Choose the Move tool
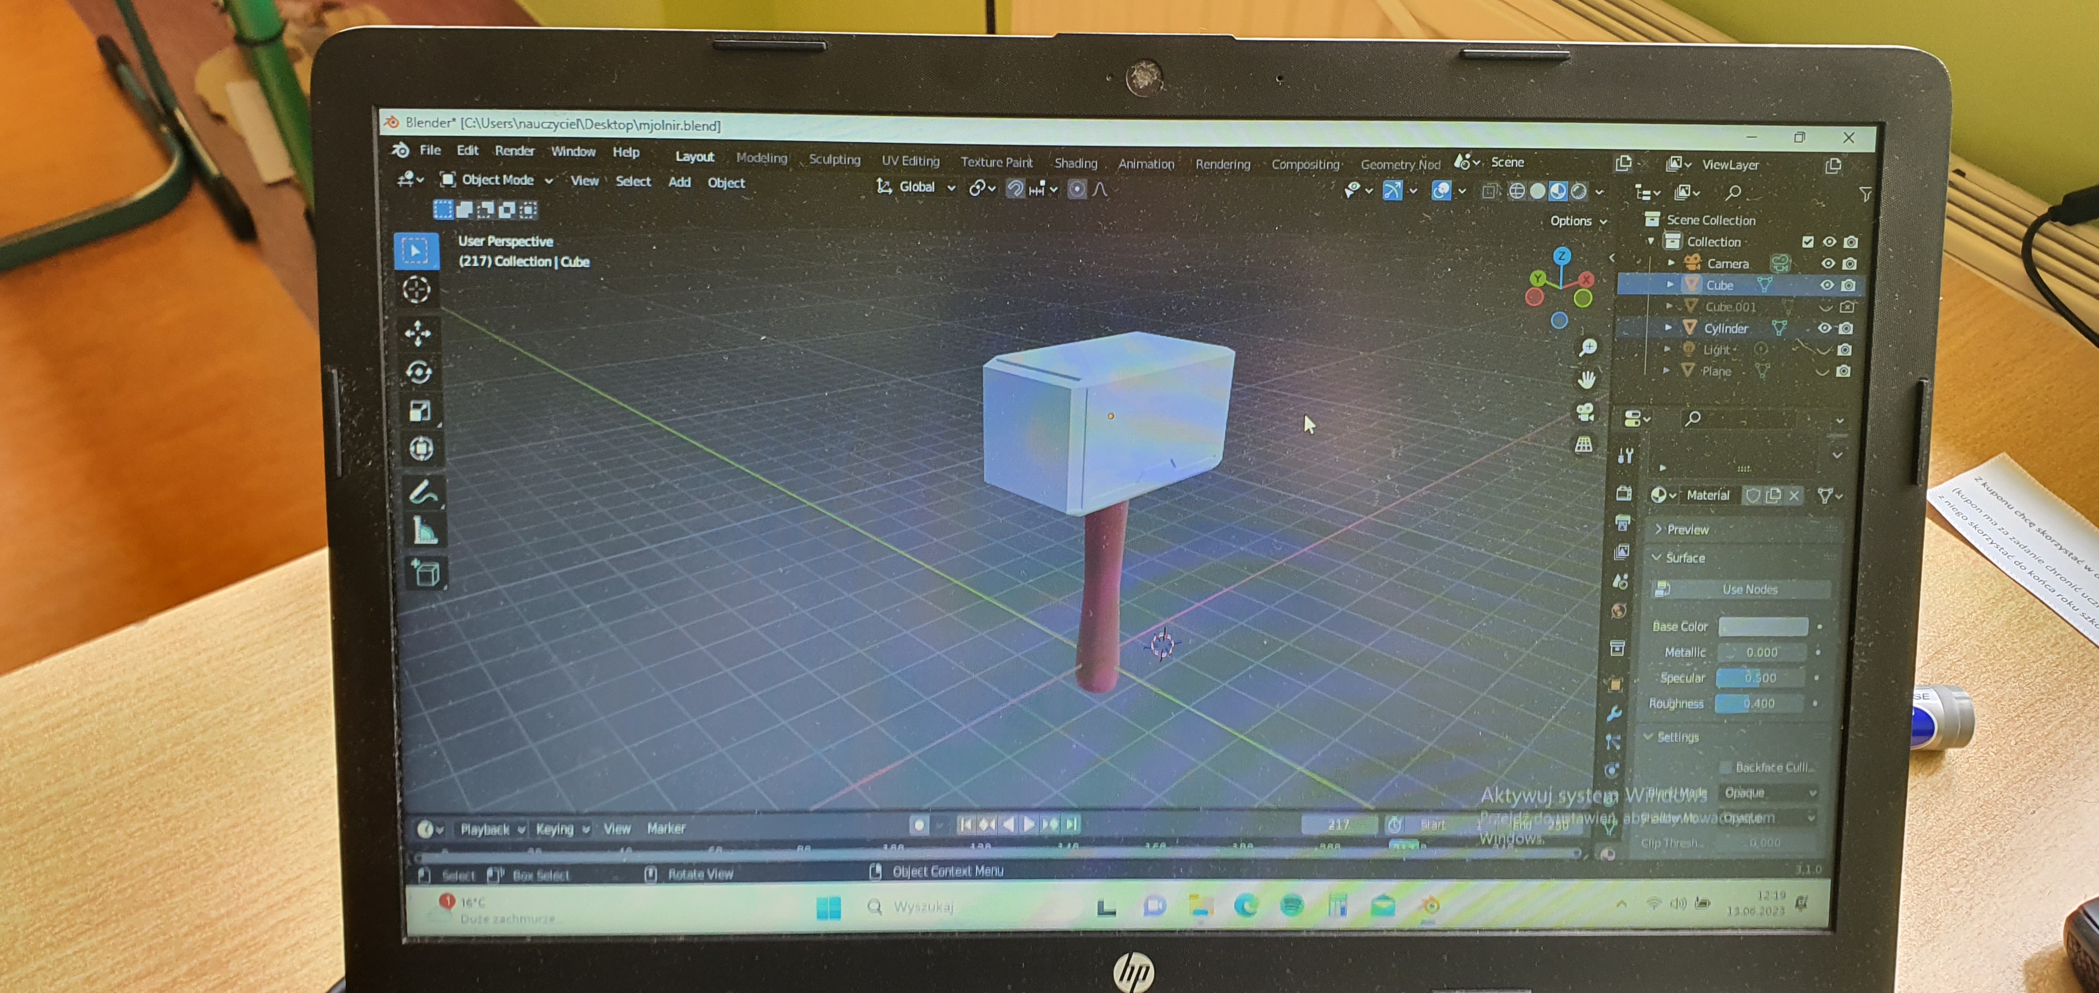2099x993 pixels. coord(418,333)
